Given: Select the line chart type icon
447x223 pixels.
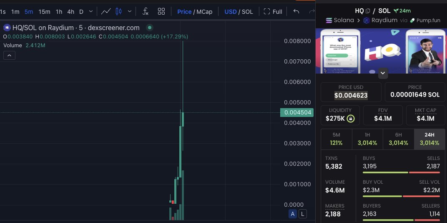Looking at the screenshot, I should [106, 11].
